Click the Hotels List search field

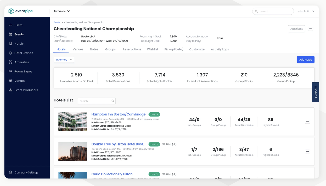97,101
